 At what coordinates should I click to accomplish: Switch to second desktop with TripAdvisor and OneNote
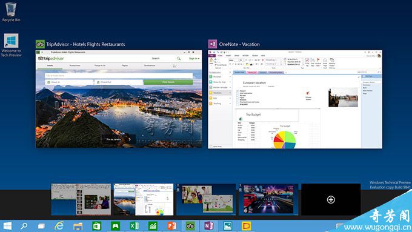[144, 199]
